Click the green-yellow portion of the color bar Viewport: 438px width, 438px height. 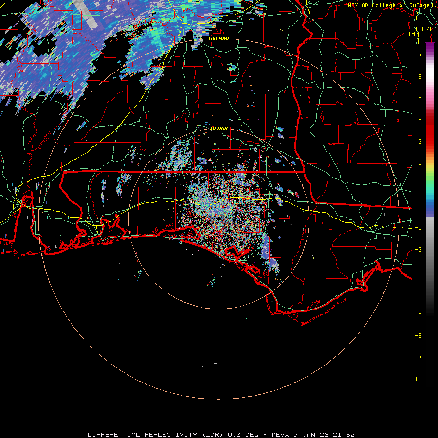[x=430, y=172]
